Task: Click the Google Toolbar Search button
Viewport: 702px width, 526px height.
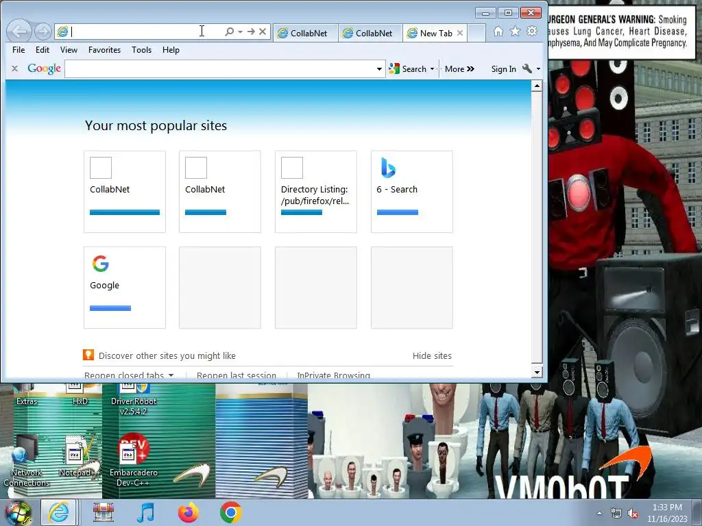Action: point(407,69)
